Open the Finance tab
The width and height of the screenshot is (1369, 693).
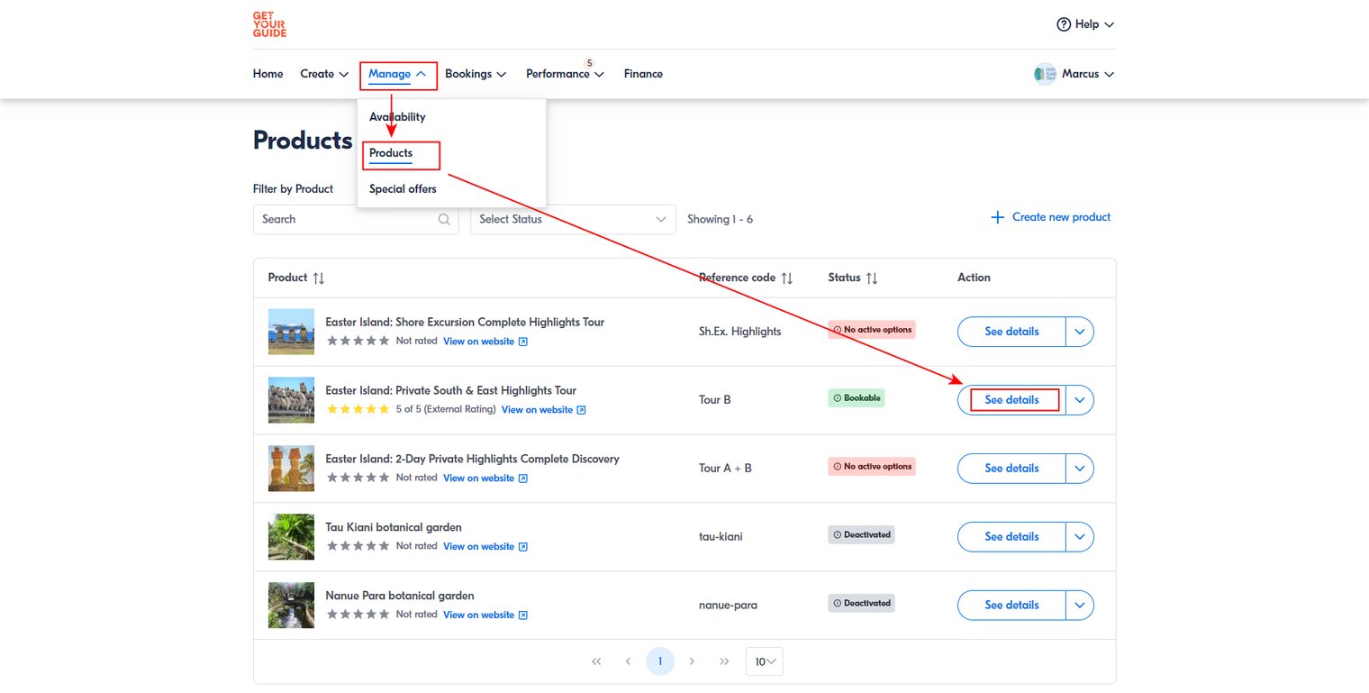[643, 74]
